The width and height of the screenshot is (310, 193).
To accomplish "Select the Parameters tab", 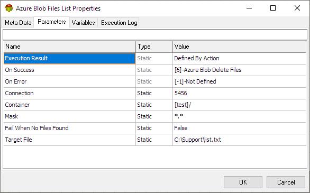I will [52, 22].
